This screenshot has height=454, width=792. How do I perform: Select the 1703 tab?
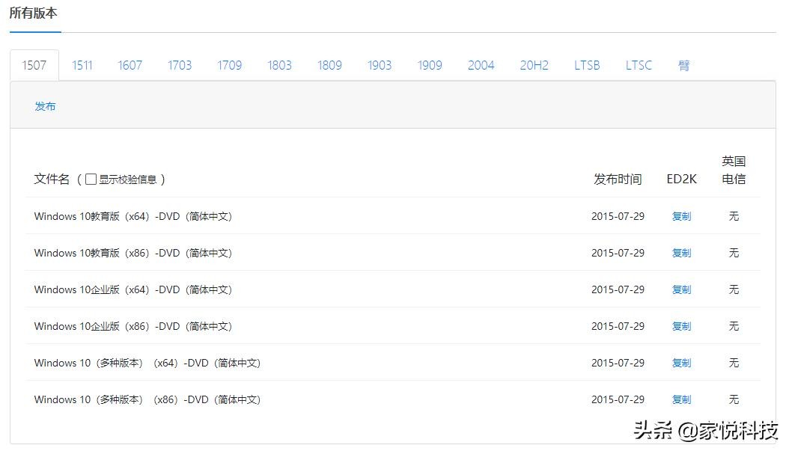tap(180, 65)
